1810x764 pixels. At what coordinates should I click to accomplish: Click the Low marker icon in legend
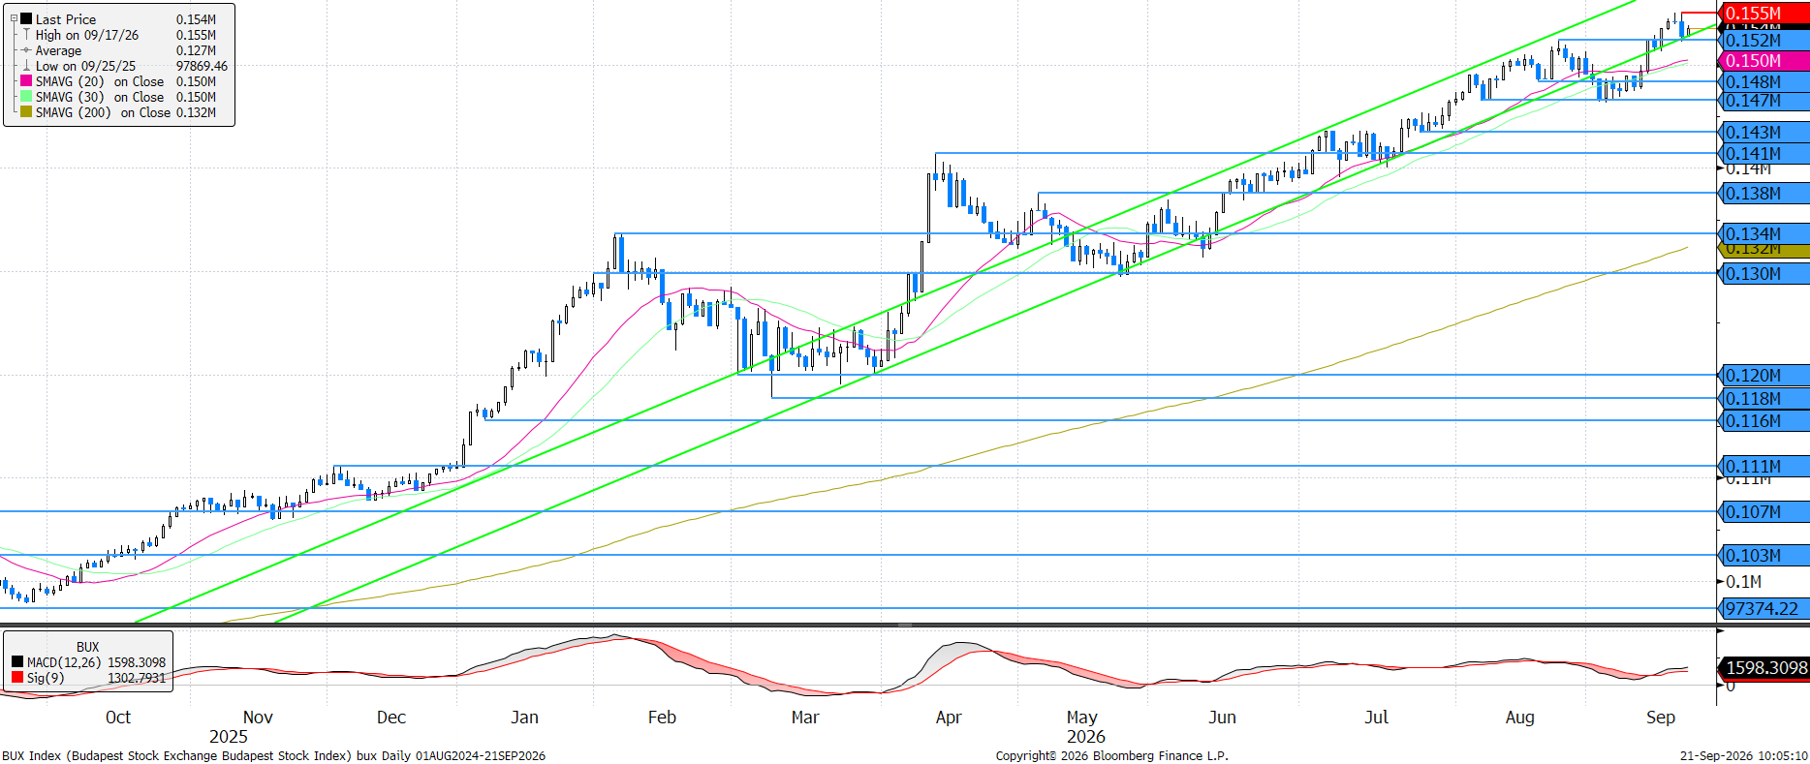click(26, 66)
